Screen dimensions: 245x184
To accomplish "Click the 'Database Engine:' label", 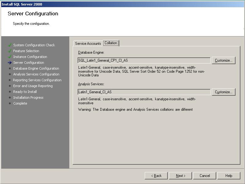I will [91, 52].
